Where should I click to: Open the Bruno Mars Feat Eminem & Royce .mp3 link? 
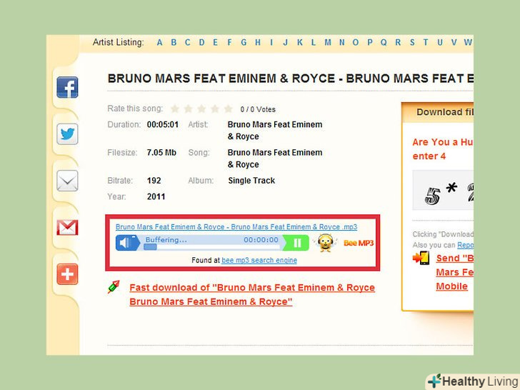[236, 227]
